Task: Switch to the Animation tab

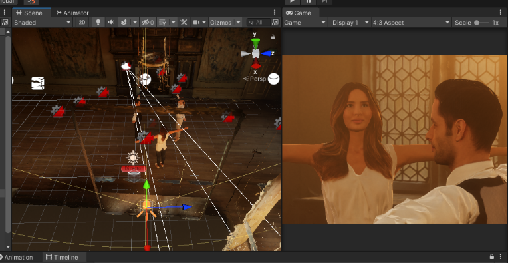Action: [x=16, y=258]
